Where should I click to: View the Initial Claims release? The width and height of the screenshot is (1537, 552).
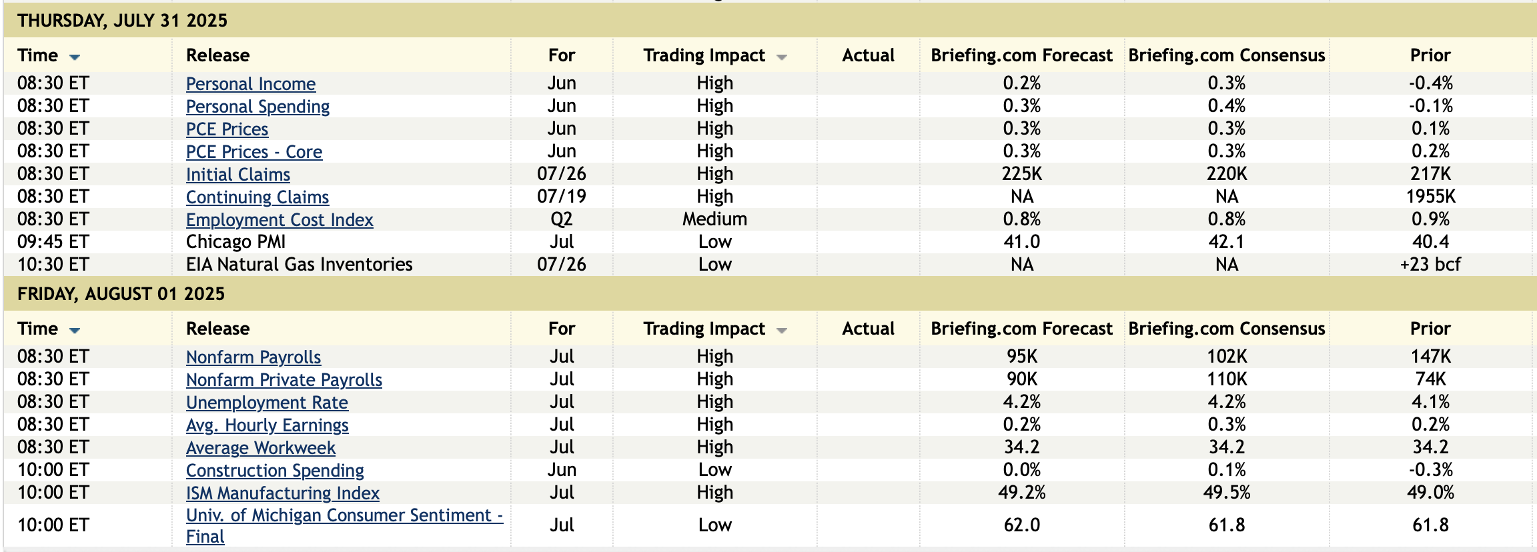(237, 175)
